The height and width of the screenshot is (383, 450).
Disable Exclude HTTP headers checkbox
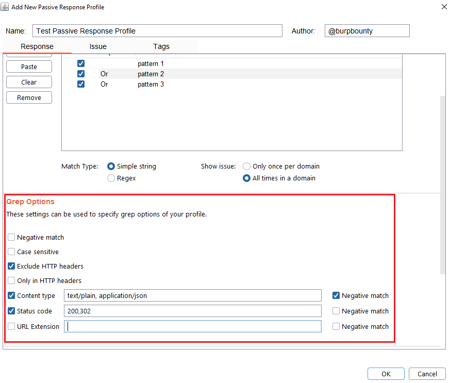11,267
